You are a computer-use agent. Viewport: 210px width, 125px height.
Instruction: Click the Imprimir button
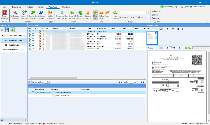click(x=156, y=18)
